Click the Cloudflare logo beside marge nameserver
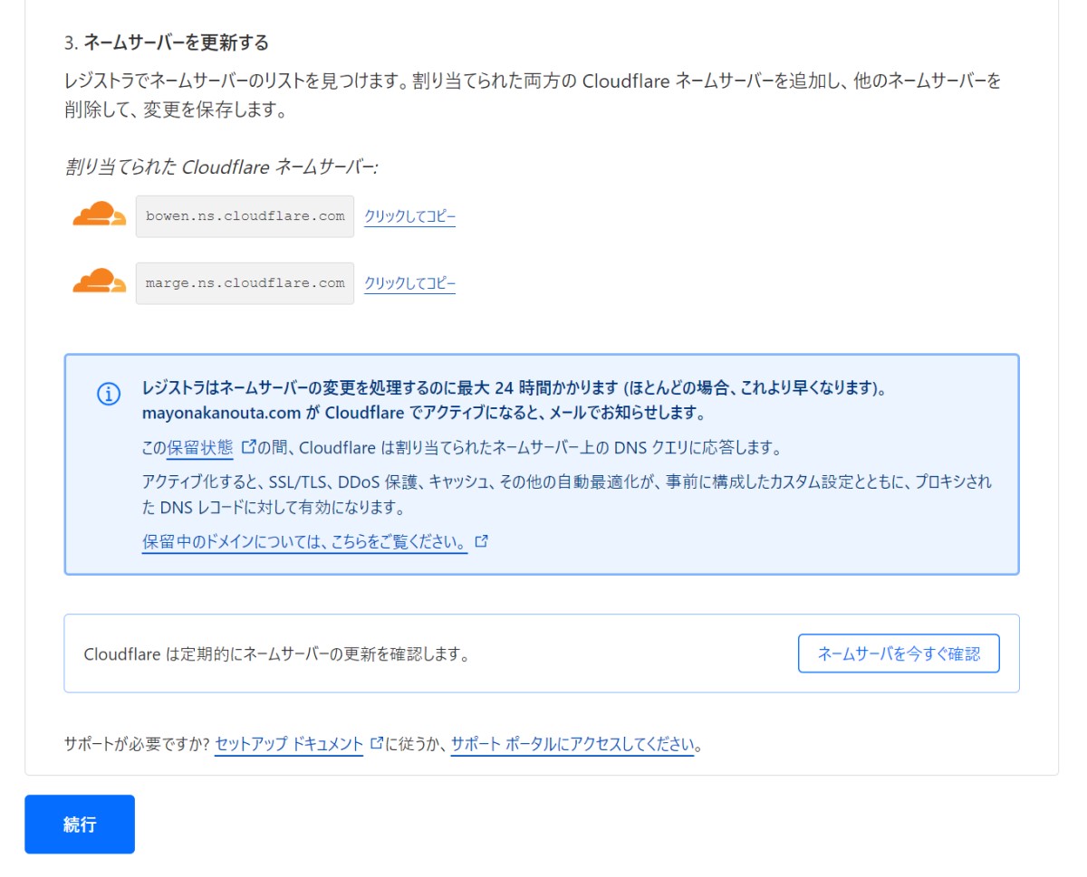Image resolution: width=1087 pixels, height=877 pixels. point(99,281)
